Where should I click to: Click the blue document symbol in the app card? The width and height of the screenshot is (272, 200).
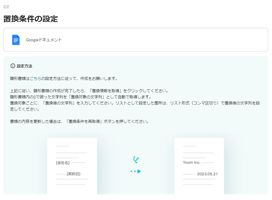tap(16, 40)
